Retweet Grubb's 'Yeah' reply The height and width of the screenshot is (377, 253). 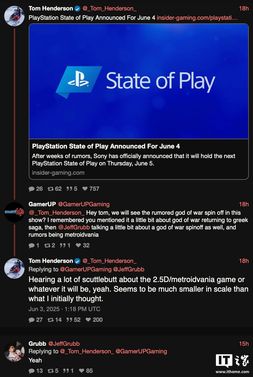[x=51, y=371]
